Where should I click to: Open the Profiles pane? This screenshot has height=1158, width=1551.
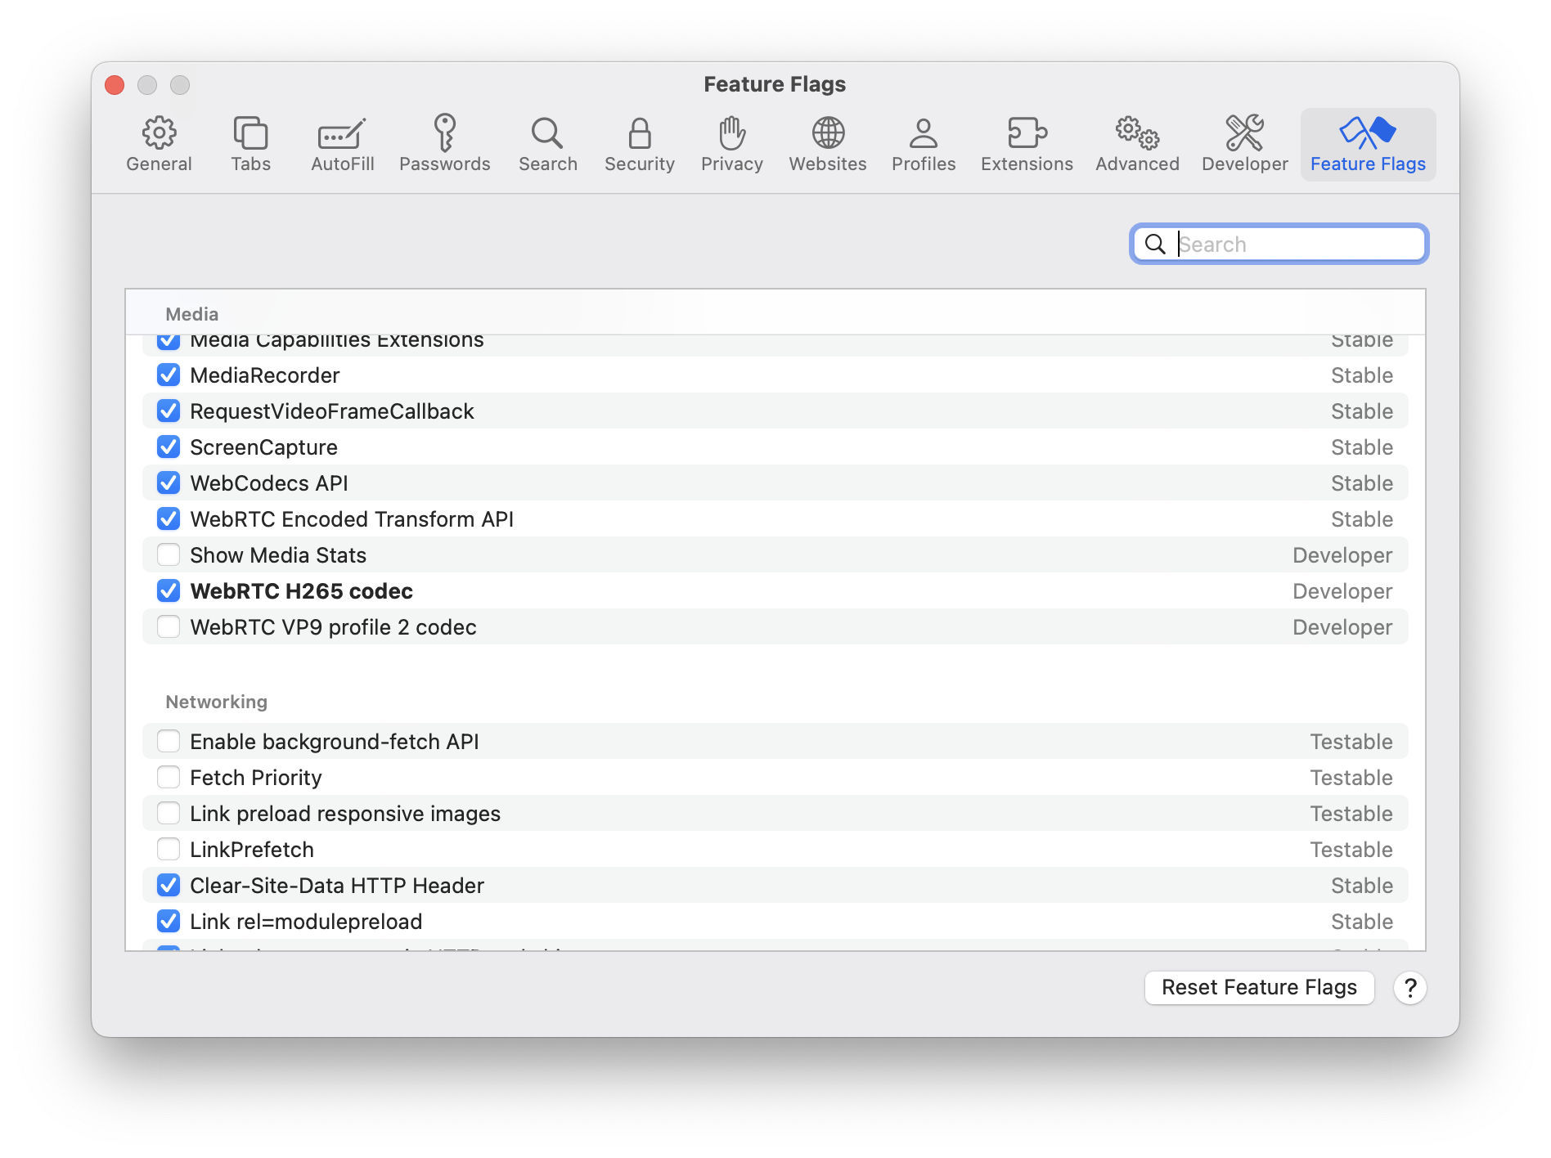(x=923, y=145)
